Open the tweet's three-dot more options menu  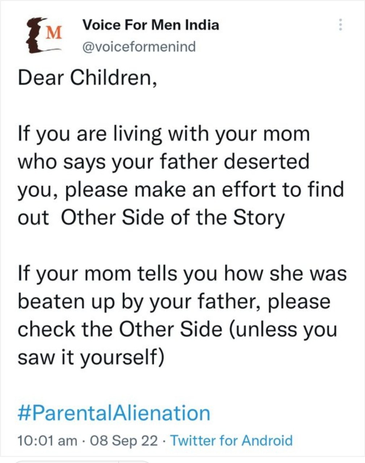(x=339, y=24)
